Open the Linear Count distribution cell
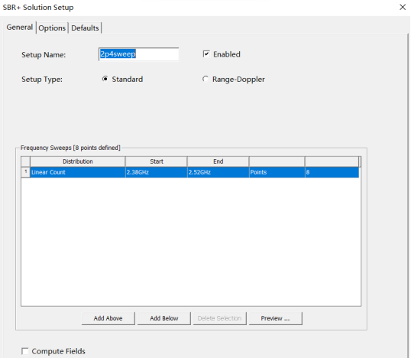The width and height of the screenshot is (411, 358). [78, 172]
